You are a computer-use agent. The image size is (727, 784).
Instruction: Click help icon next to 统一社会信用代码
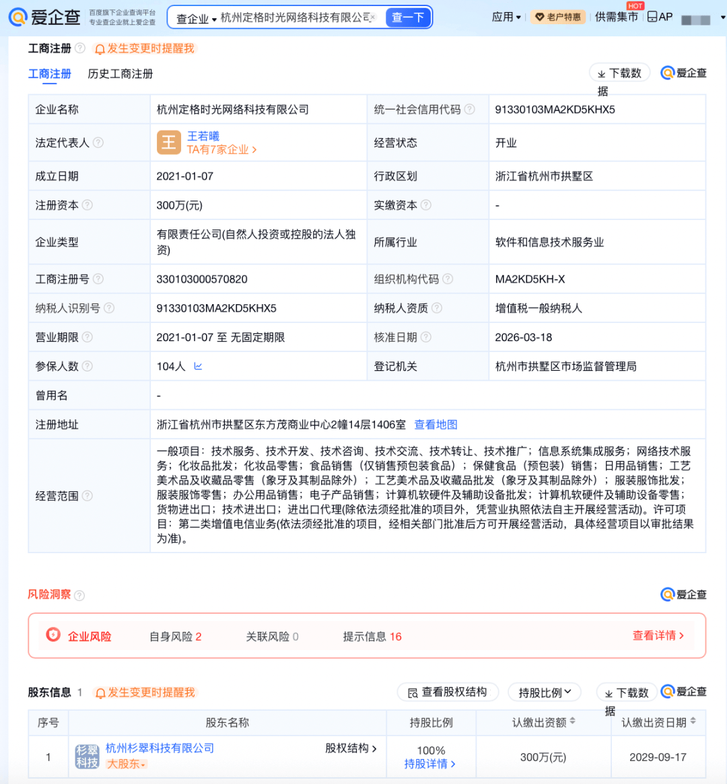point(470,109)
